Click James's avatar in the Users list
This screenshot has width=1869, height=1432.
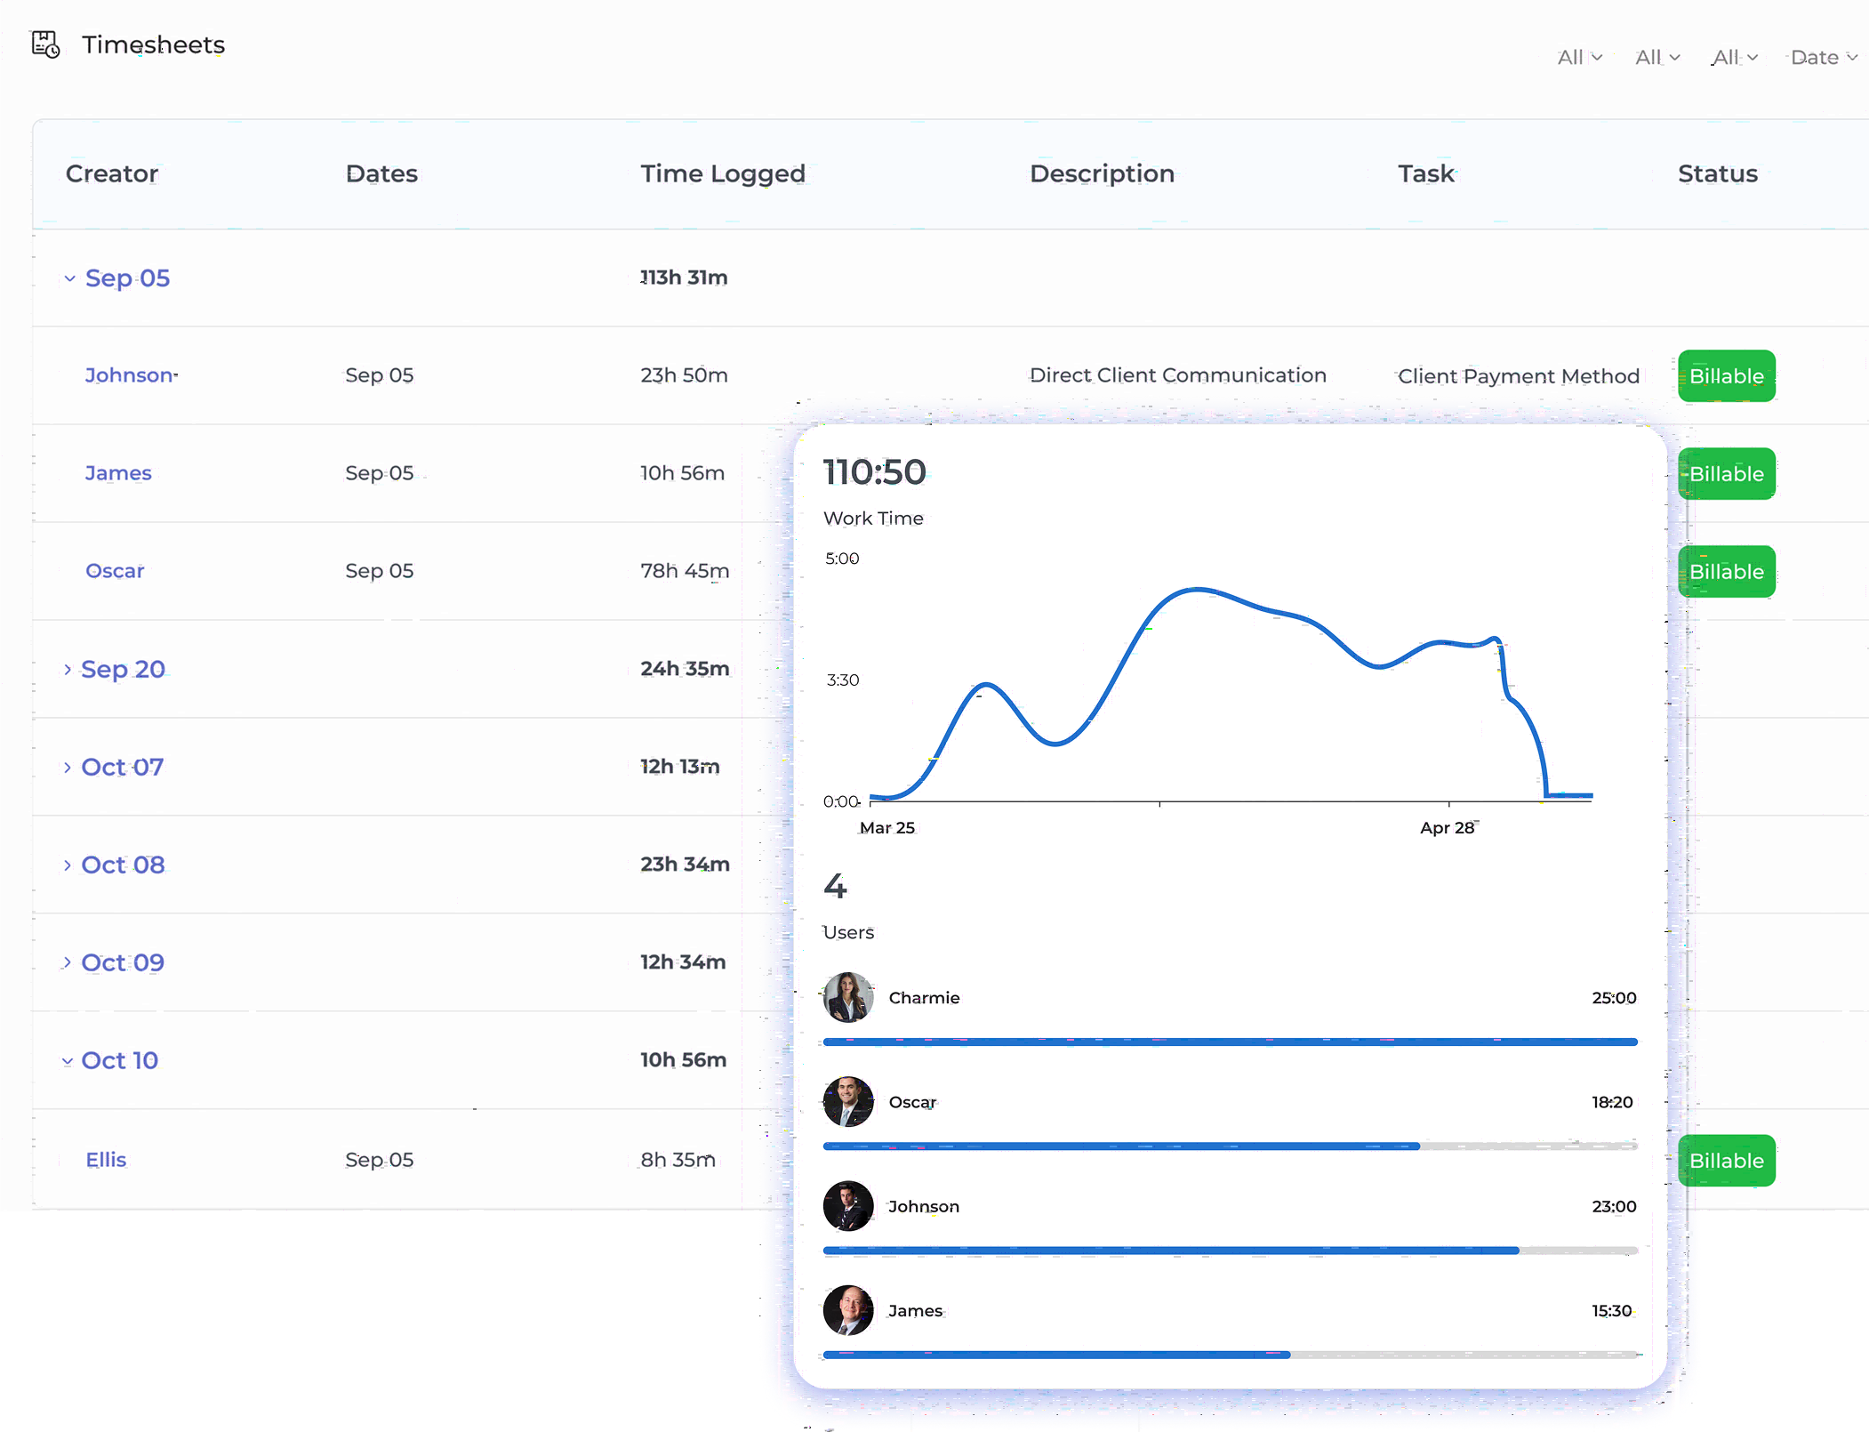847,1310
